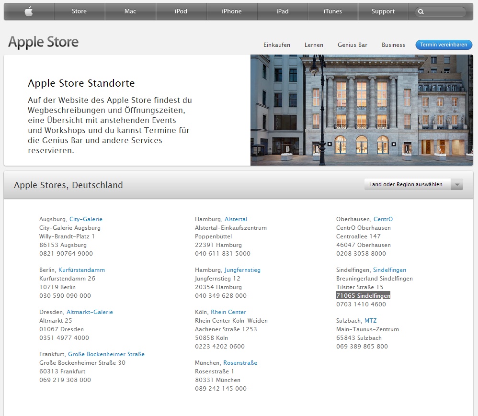This screenshot has width=478, height=416.
Task: Click address Kurfürstendamm 26
Action: tap(68, 279)
